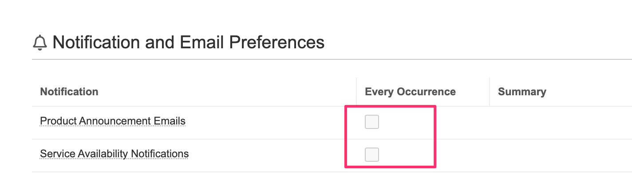Click divider between Every Occurrence and Summary headers
This screenshot has width=632, height=179.
click(x=490, y=92)
